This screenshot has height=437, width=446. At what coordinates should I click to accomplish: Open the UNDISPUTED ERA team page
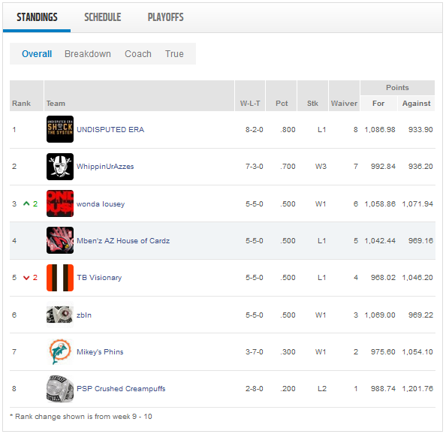(x=110, y=130)
